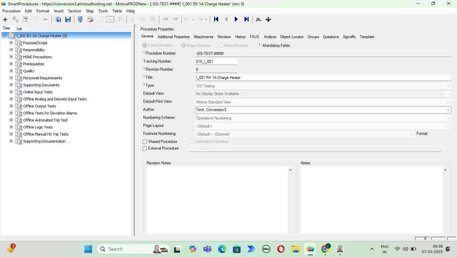Select the Major Revision radio button

pos(183,46)
